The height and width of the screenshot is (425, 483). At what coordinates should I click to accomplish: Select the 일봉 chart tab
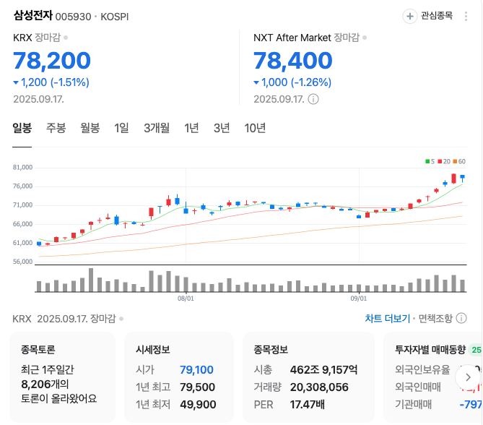click(22, 128)
